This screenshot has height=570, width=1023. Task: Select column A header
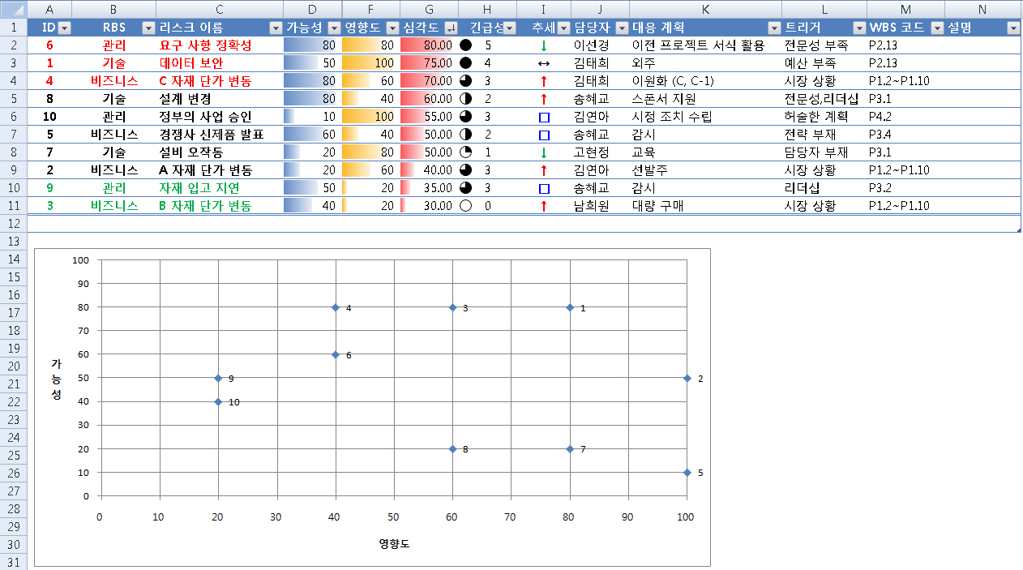pyautogui.click(x=49, y=9)
